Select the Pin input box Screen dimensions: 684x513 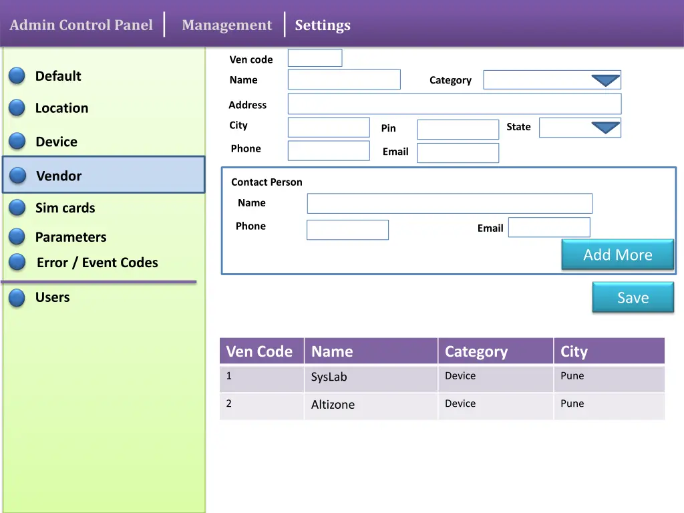[x=458, y=130]
